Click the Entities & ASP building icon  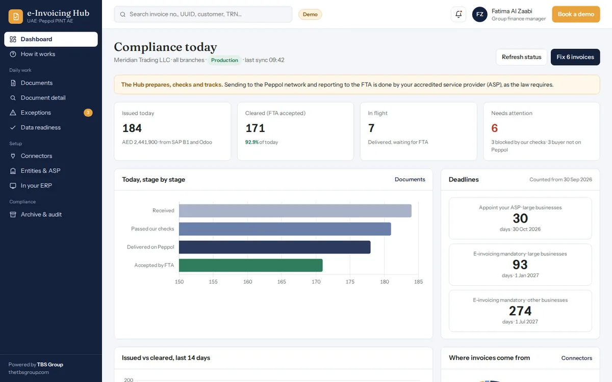click(x=13, y=171)
